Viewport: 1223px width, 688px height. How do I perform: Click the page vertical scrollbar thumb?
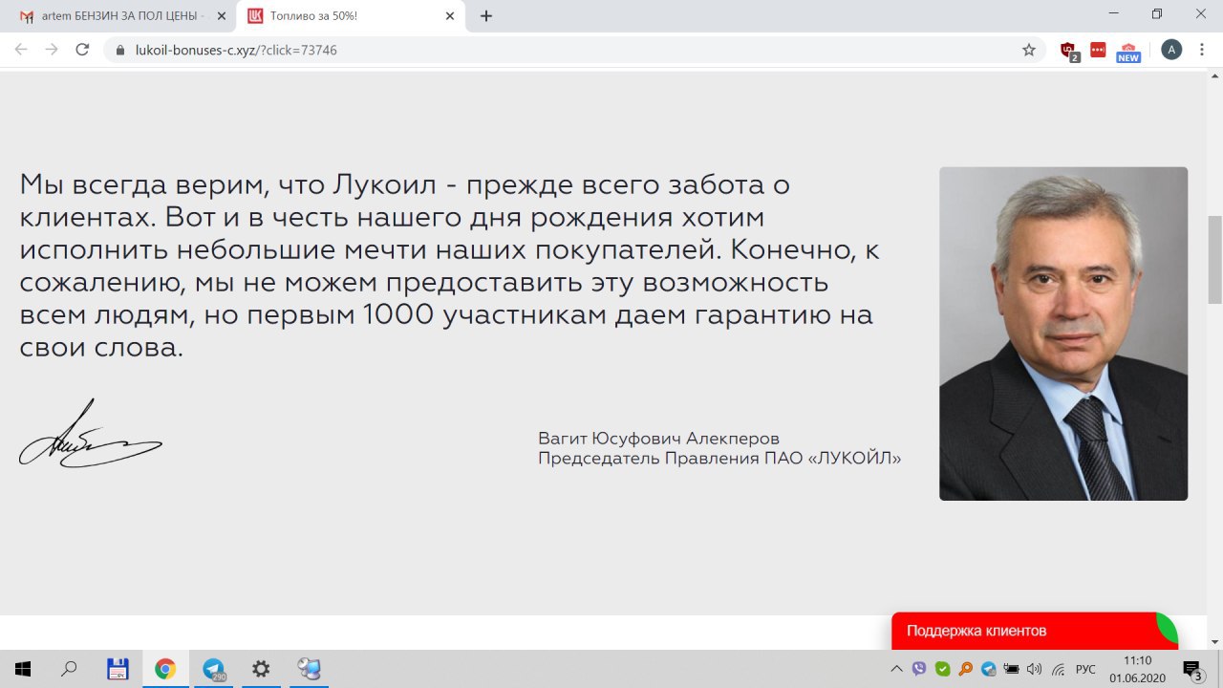click(x=1214, y=260)
